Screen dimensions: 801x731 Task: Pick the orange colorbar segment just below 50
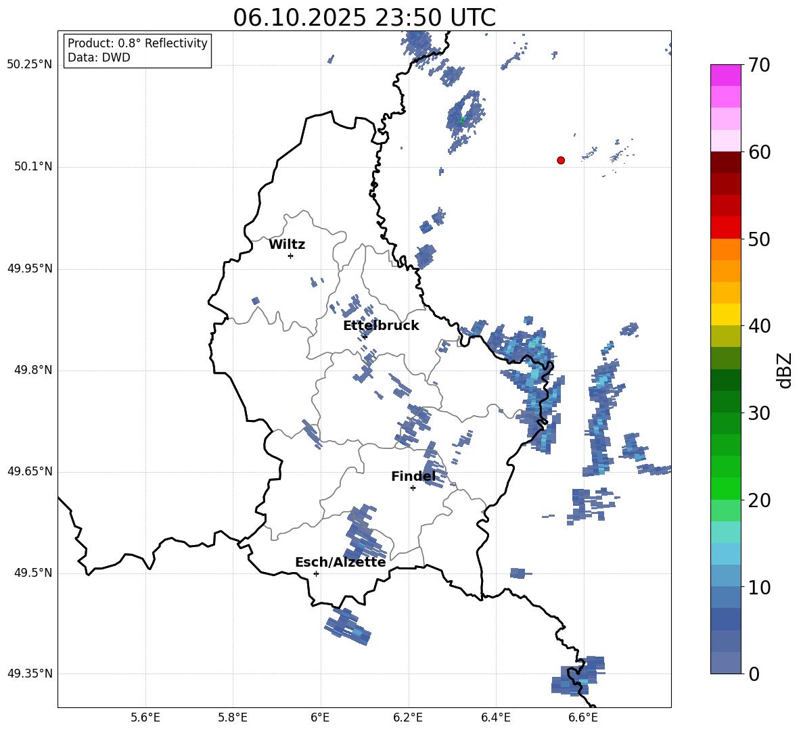pos(725,249)
